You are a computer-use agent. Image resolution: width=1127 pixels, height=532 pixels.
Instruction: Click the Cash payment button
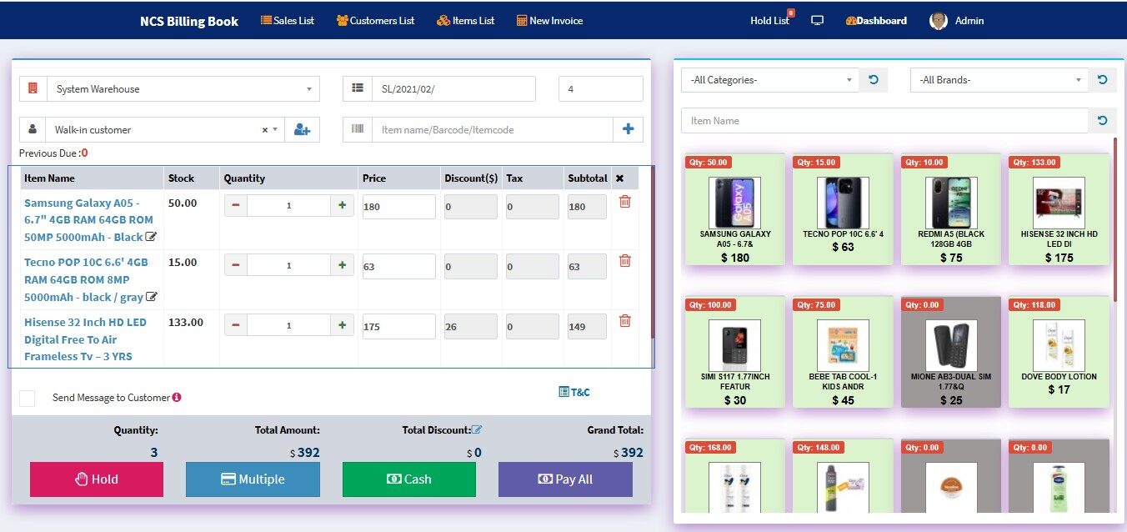[408, 479]
